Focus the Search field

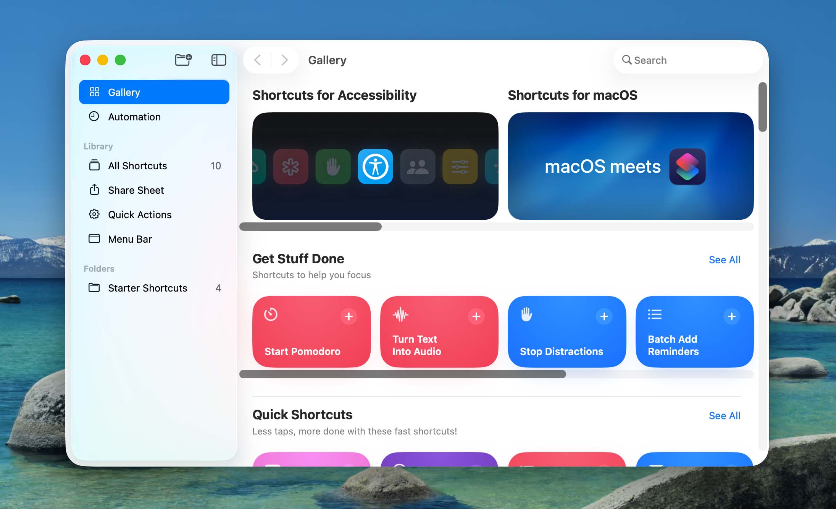pos(688,60)
